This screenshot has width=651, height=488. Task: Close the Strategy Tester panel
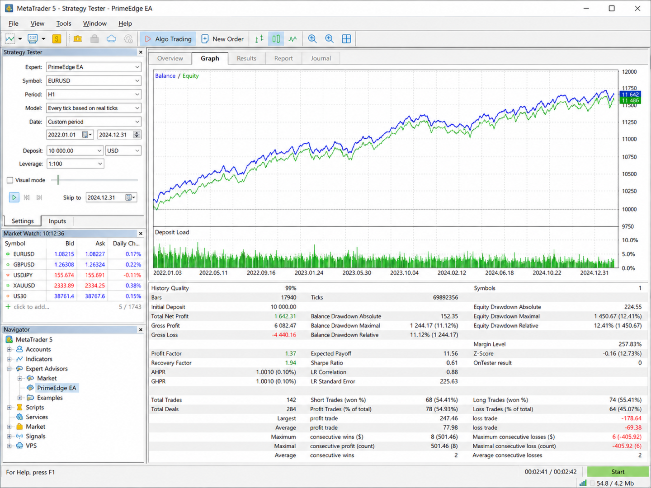[141, 52]
